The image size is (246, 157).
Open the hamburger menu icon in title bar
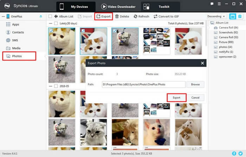tap(219, 4)
